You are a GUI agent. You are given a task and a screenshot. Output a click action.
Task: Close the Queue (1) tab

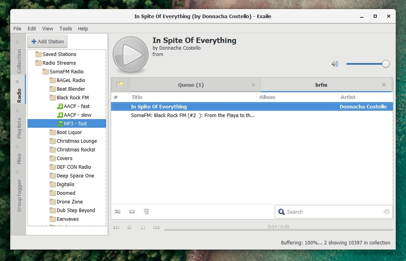(253, 85)
